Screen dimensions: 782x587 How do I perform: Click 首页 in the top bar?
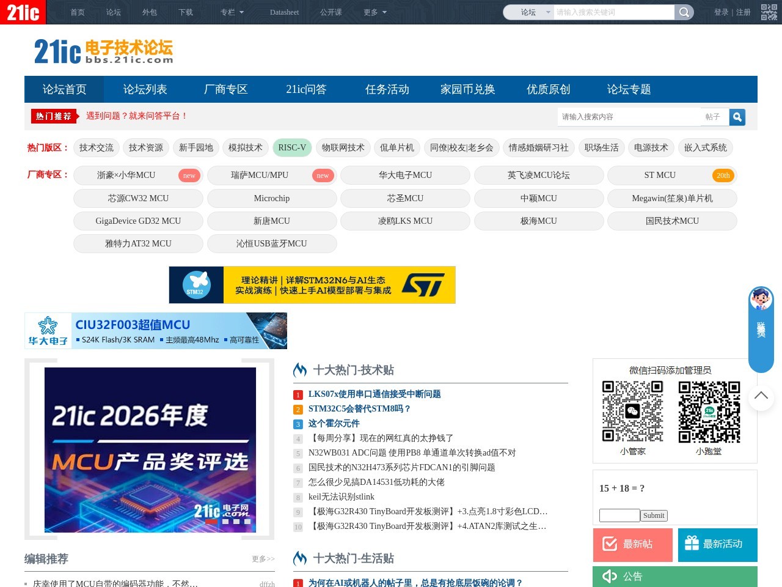coord(78,12)
